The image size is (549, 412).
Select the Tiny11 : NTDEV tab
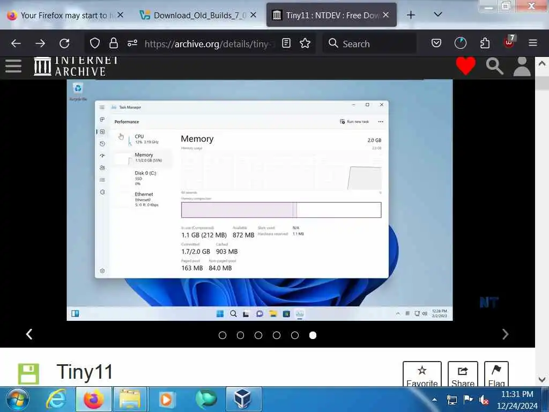[x=331, y=15]
